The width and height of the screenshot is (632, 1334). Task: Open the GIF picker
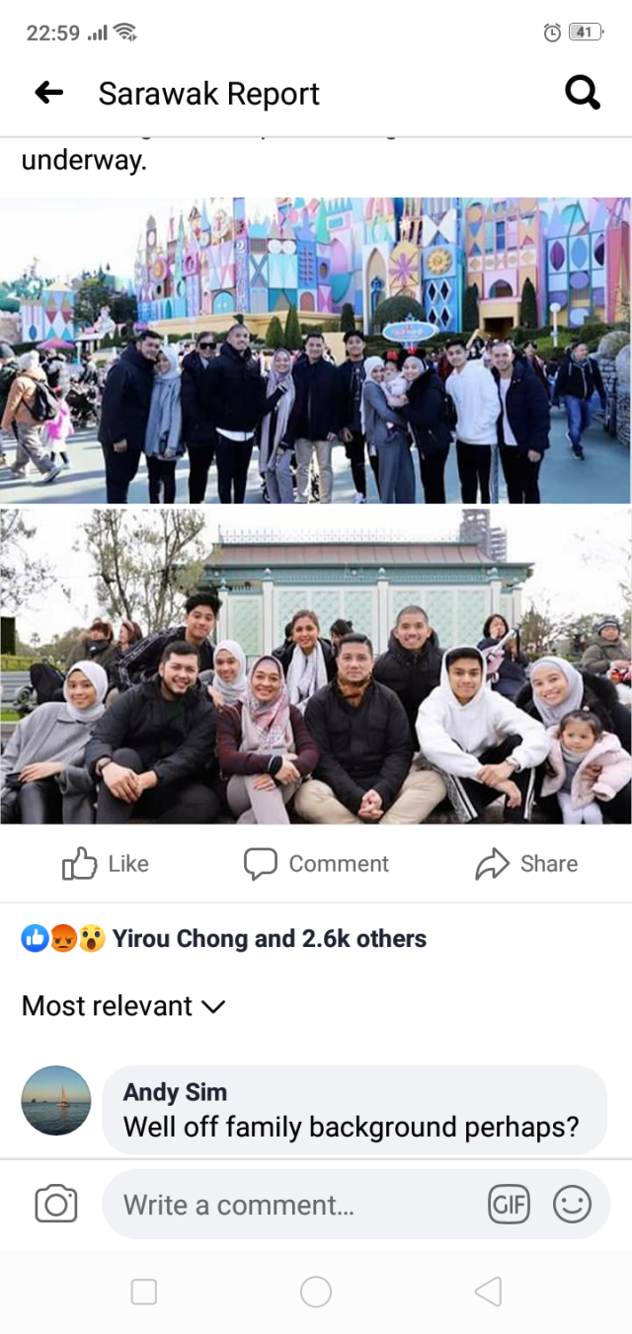(510, 1205)
